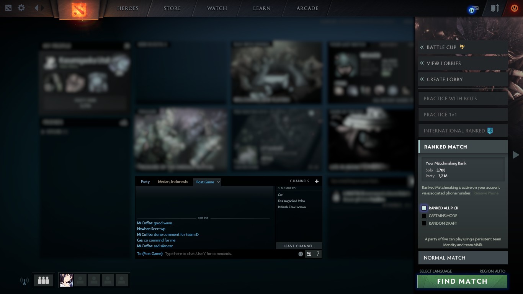This screenshot has width=523, height=294.
Task: Click chat message "Newbee.Sccc: wp"
Action: (151, 229)
